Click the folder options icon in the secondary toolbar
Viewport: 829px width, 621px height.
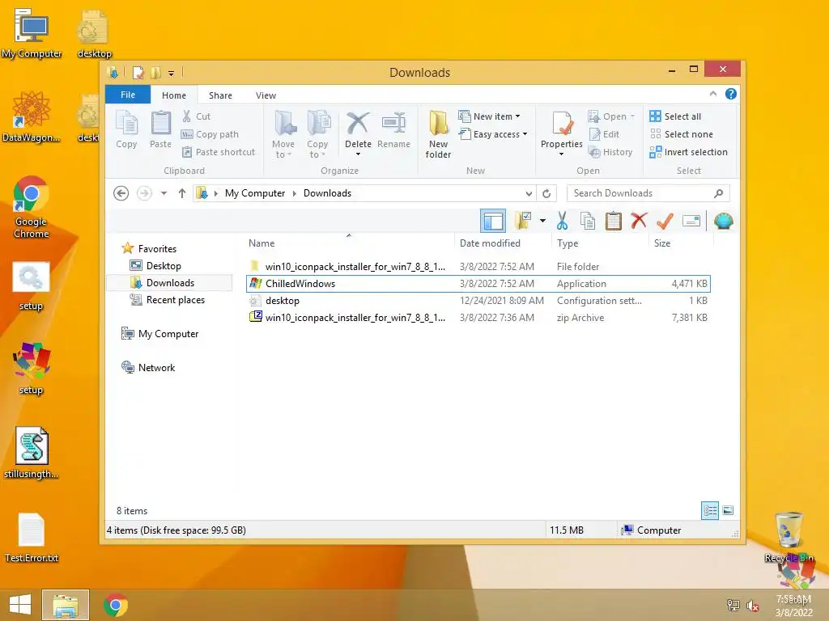tap(523, 221)
